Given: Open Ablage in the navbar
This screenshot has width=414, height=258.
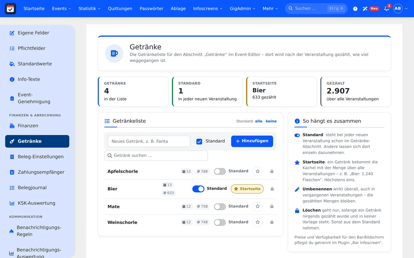Looking at the screenshot, I should point(178,9).
